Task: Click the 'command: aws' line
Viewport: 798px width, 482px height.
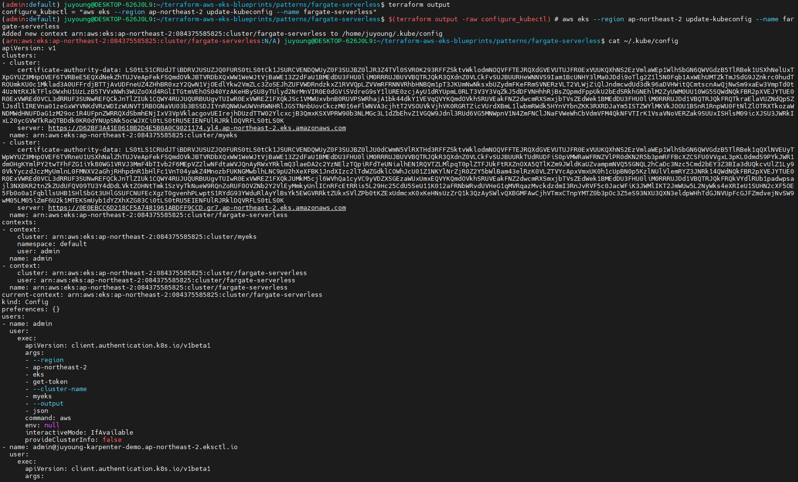Action: (48, 418)
